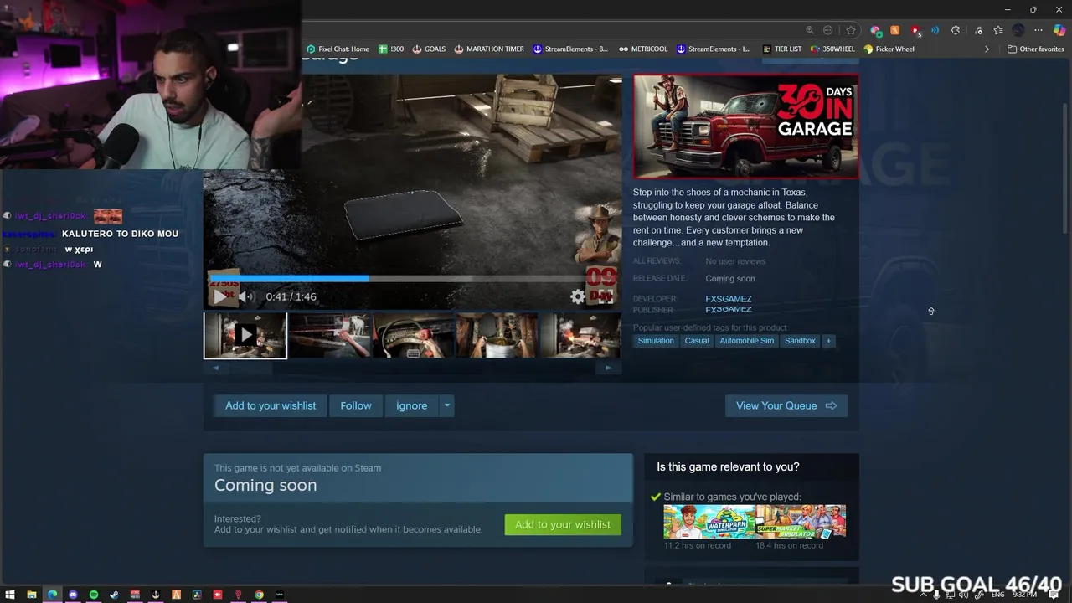
Task: Toggle trailer fullscreen mode
Action: (x=605, y=296)
